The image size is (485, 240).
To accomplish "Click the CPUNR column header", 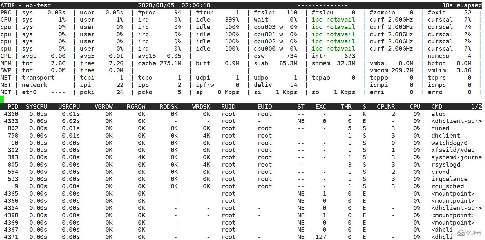I will 386,107.
